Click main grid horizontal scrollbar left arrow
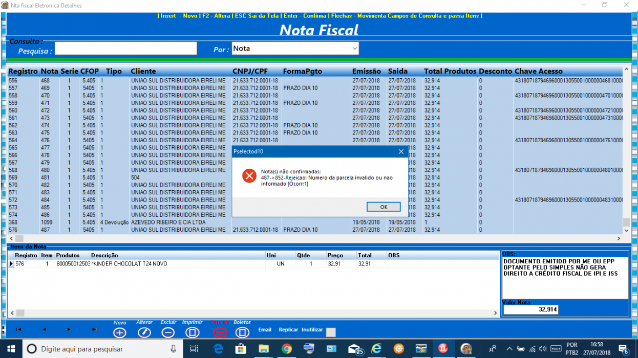Image resolution: width=638 pixels, height=358 pixels. [x=12, y=238]
